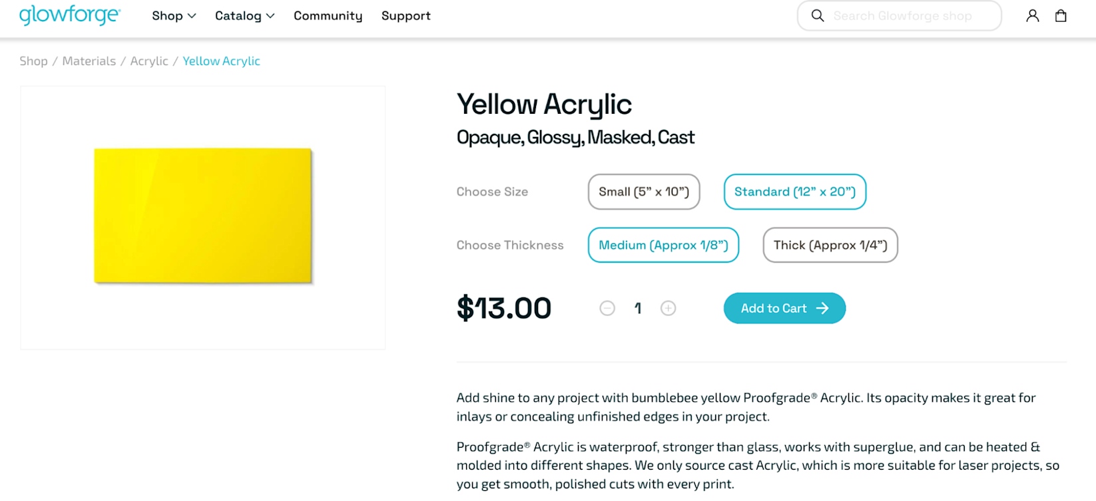
Task: Choose Thick (Approx 1/4") thickness
Action: point(830,245)
